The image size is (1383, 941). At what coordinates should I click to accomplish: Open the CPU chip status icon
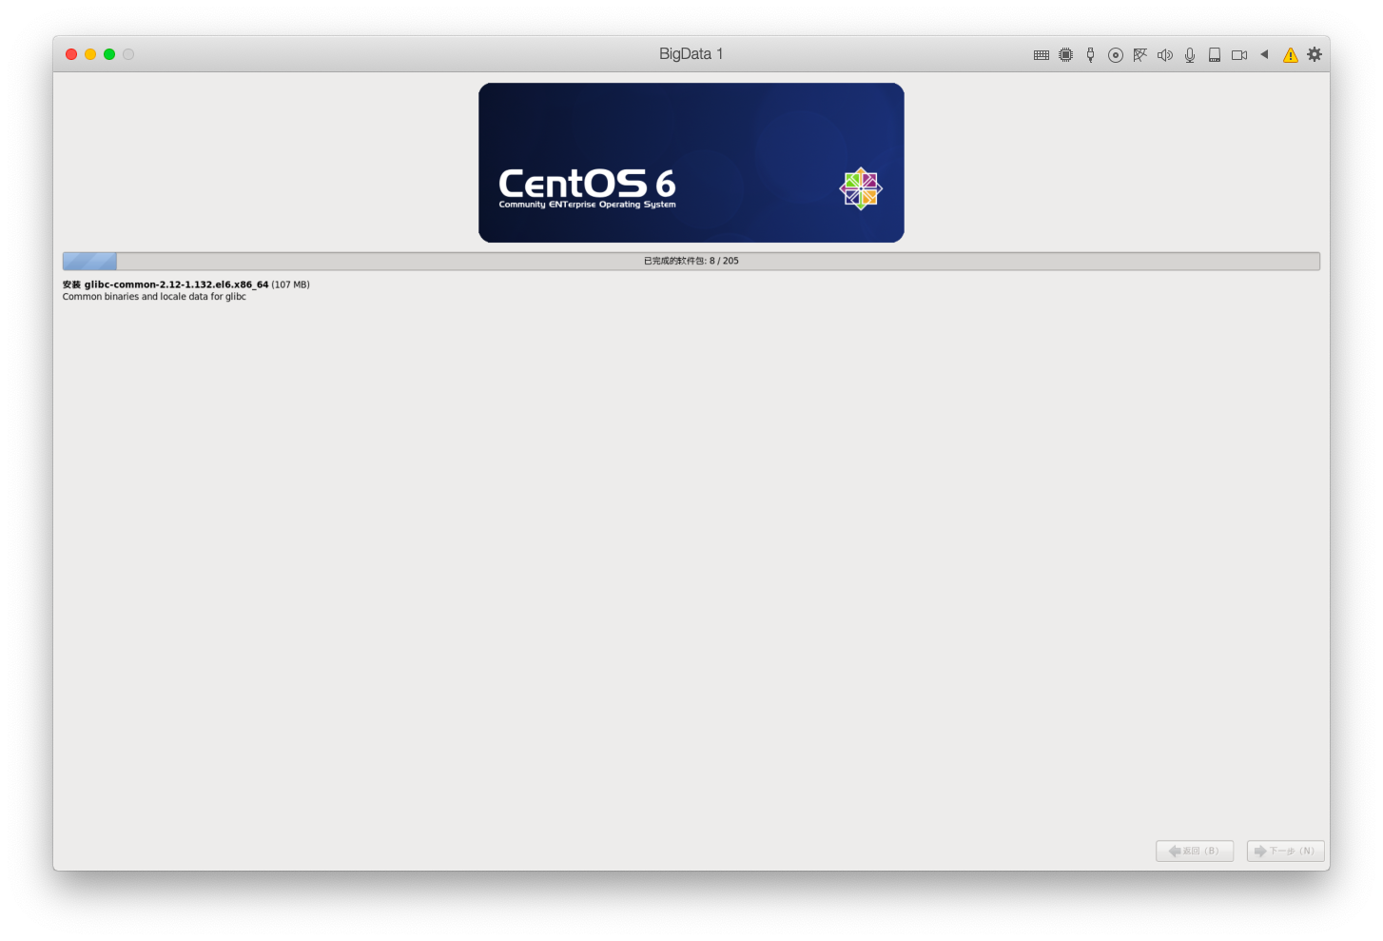1066,55
